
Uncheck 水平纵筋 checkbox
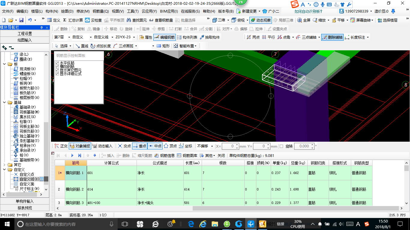[x=57, y=63]
